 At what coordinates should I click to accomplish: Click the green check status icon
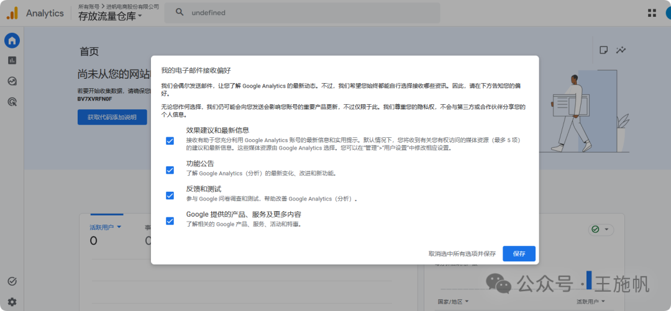[595, 230]
